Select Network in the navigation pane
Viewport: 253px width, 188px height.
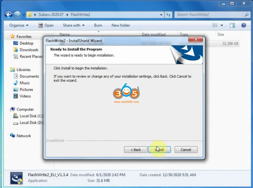pyautogui.click(x=24, y=136)
